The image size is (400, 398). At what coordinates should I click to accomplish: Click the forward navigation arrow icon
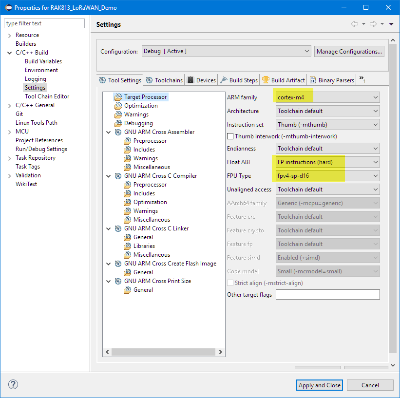tap(373, 24)
